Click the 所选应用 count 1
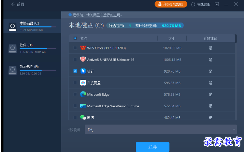This screenshot has width=244, height=152. pyautogui.click(x=130, y=26)
